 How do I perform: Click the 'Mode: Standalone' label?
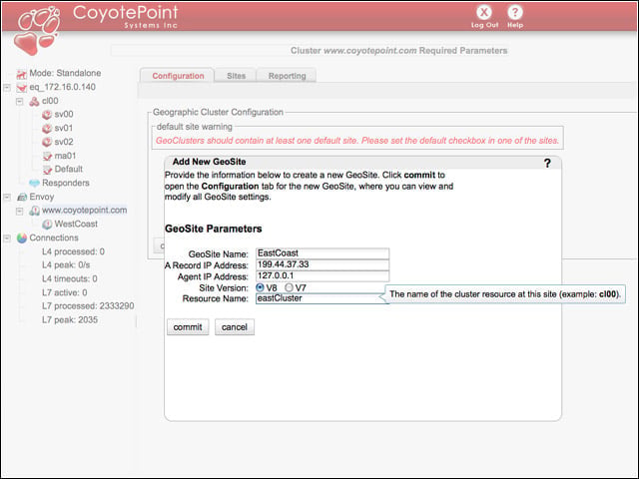[65, 73]
